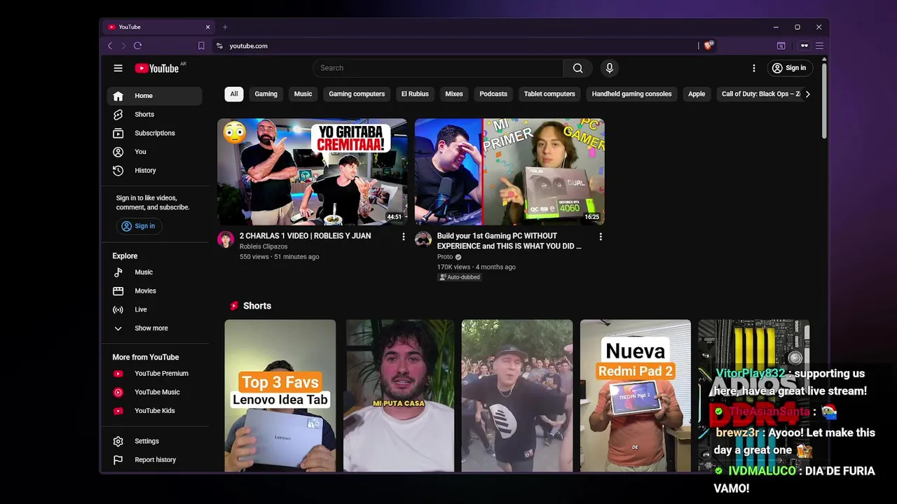Image resolution: width=897 pixels, height=504 pixels.
Task: Open Settings in the sidebar
Action: [155, 441]
